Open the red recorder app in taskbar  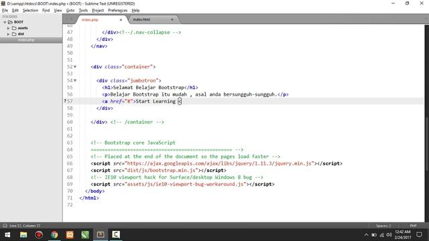point(39,235)
